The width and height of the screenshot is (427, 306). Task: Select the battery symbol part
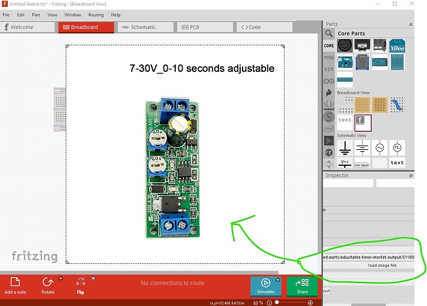pyautogui.click(x=362, y=147)
